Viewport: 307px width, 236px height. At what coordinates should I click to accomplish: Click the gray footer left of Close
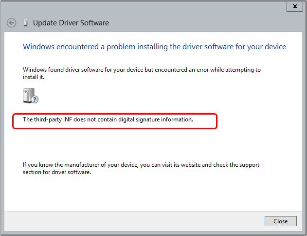pyautogui.click(x=133, y=221)
